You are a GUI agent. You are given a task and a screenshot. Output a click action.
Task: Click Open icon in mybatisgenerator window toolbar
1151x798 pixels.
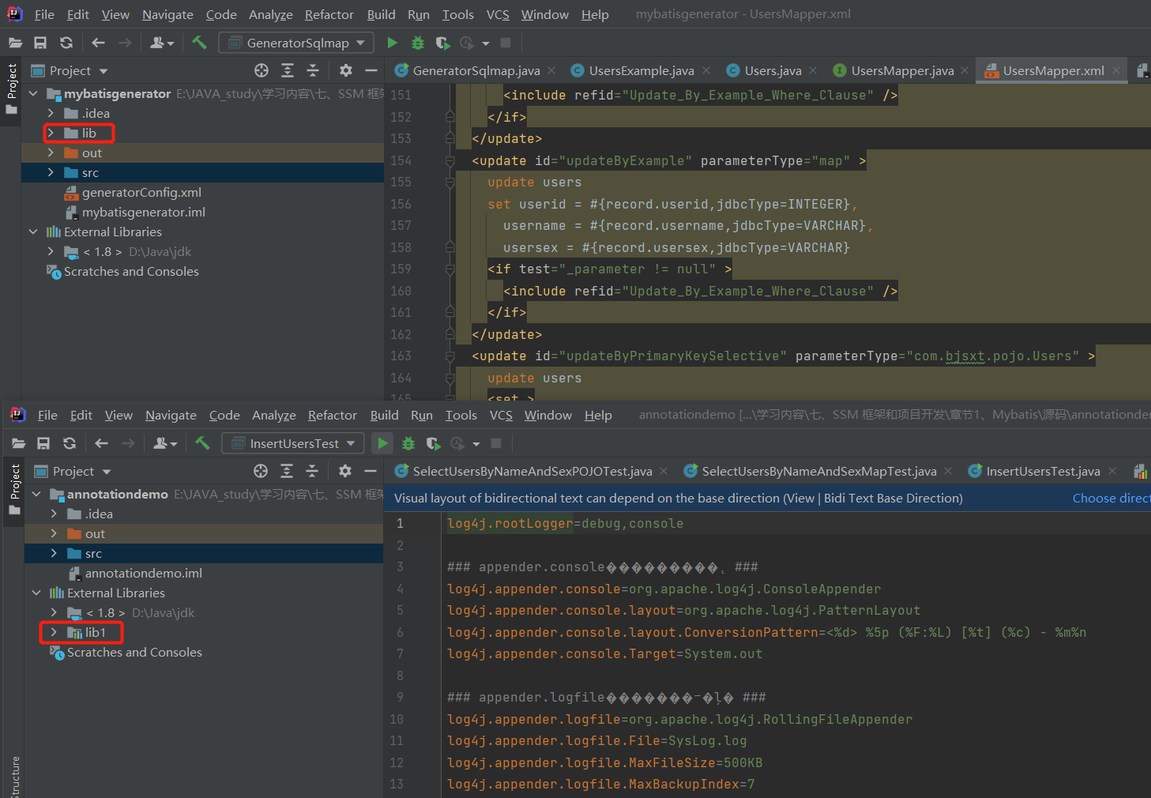15,43
